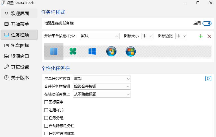Image resolution: width=216 pixels, height=137 pixels.
Task: Choose the last Vista-style orb icon
Action: click(131, 51)
